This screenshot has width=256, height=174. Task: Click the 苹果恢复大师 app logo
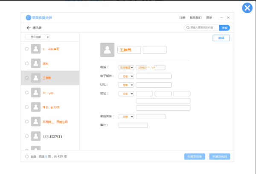[x=29, y=17]
